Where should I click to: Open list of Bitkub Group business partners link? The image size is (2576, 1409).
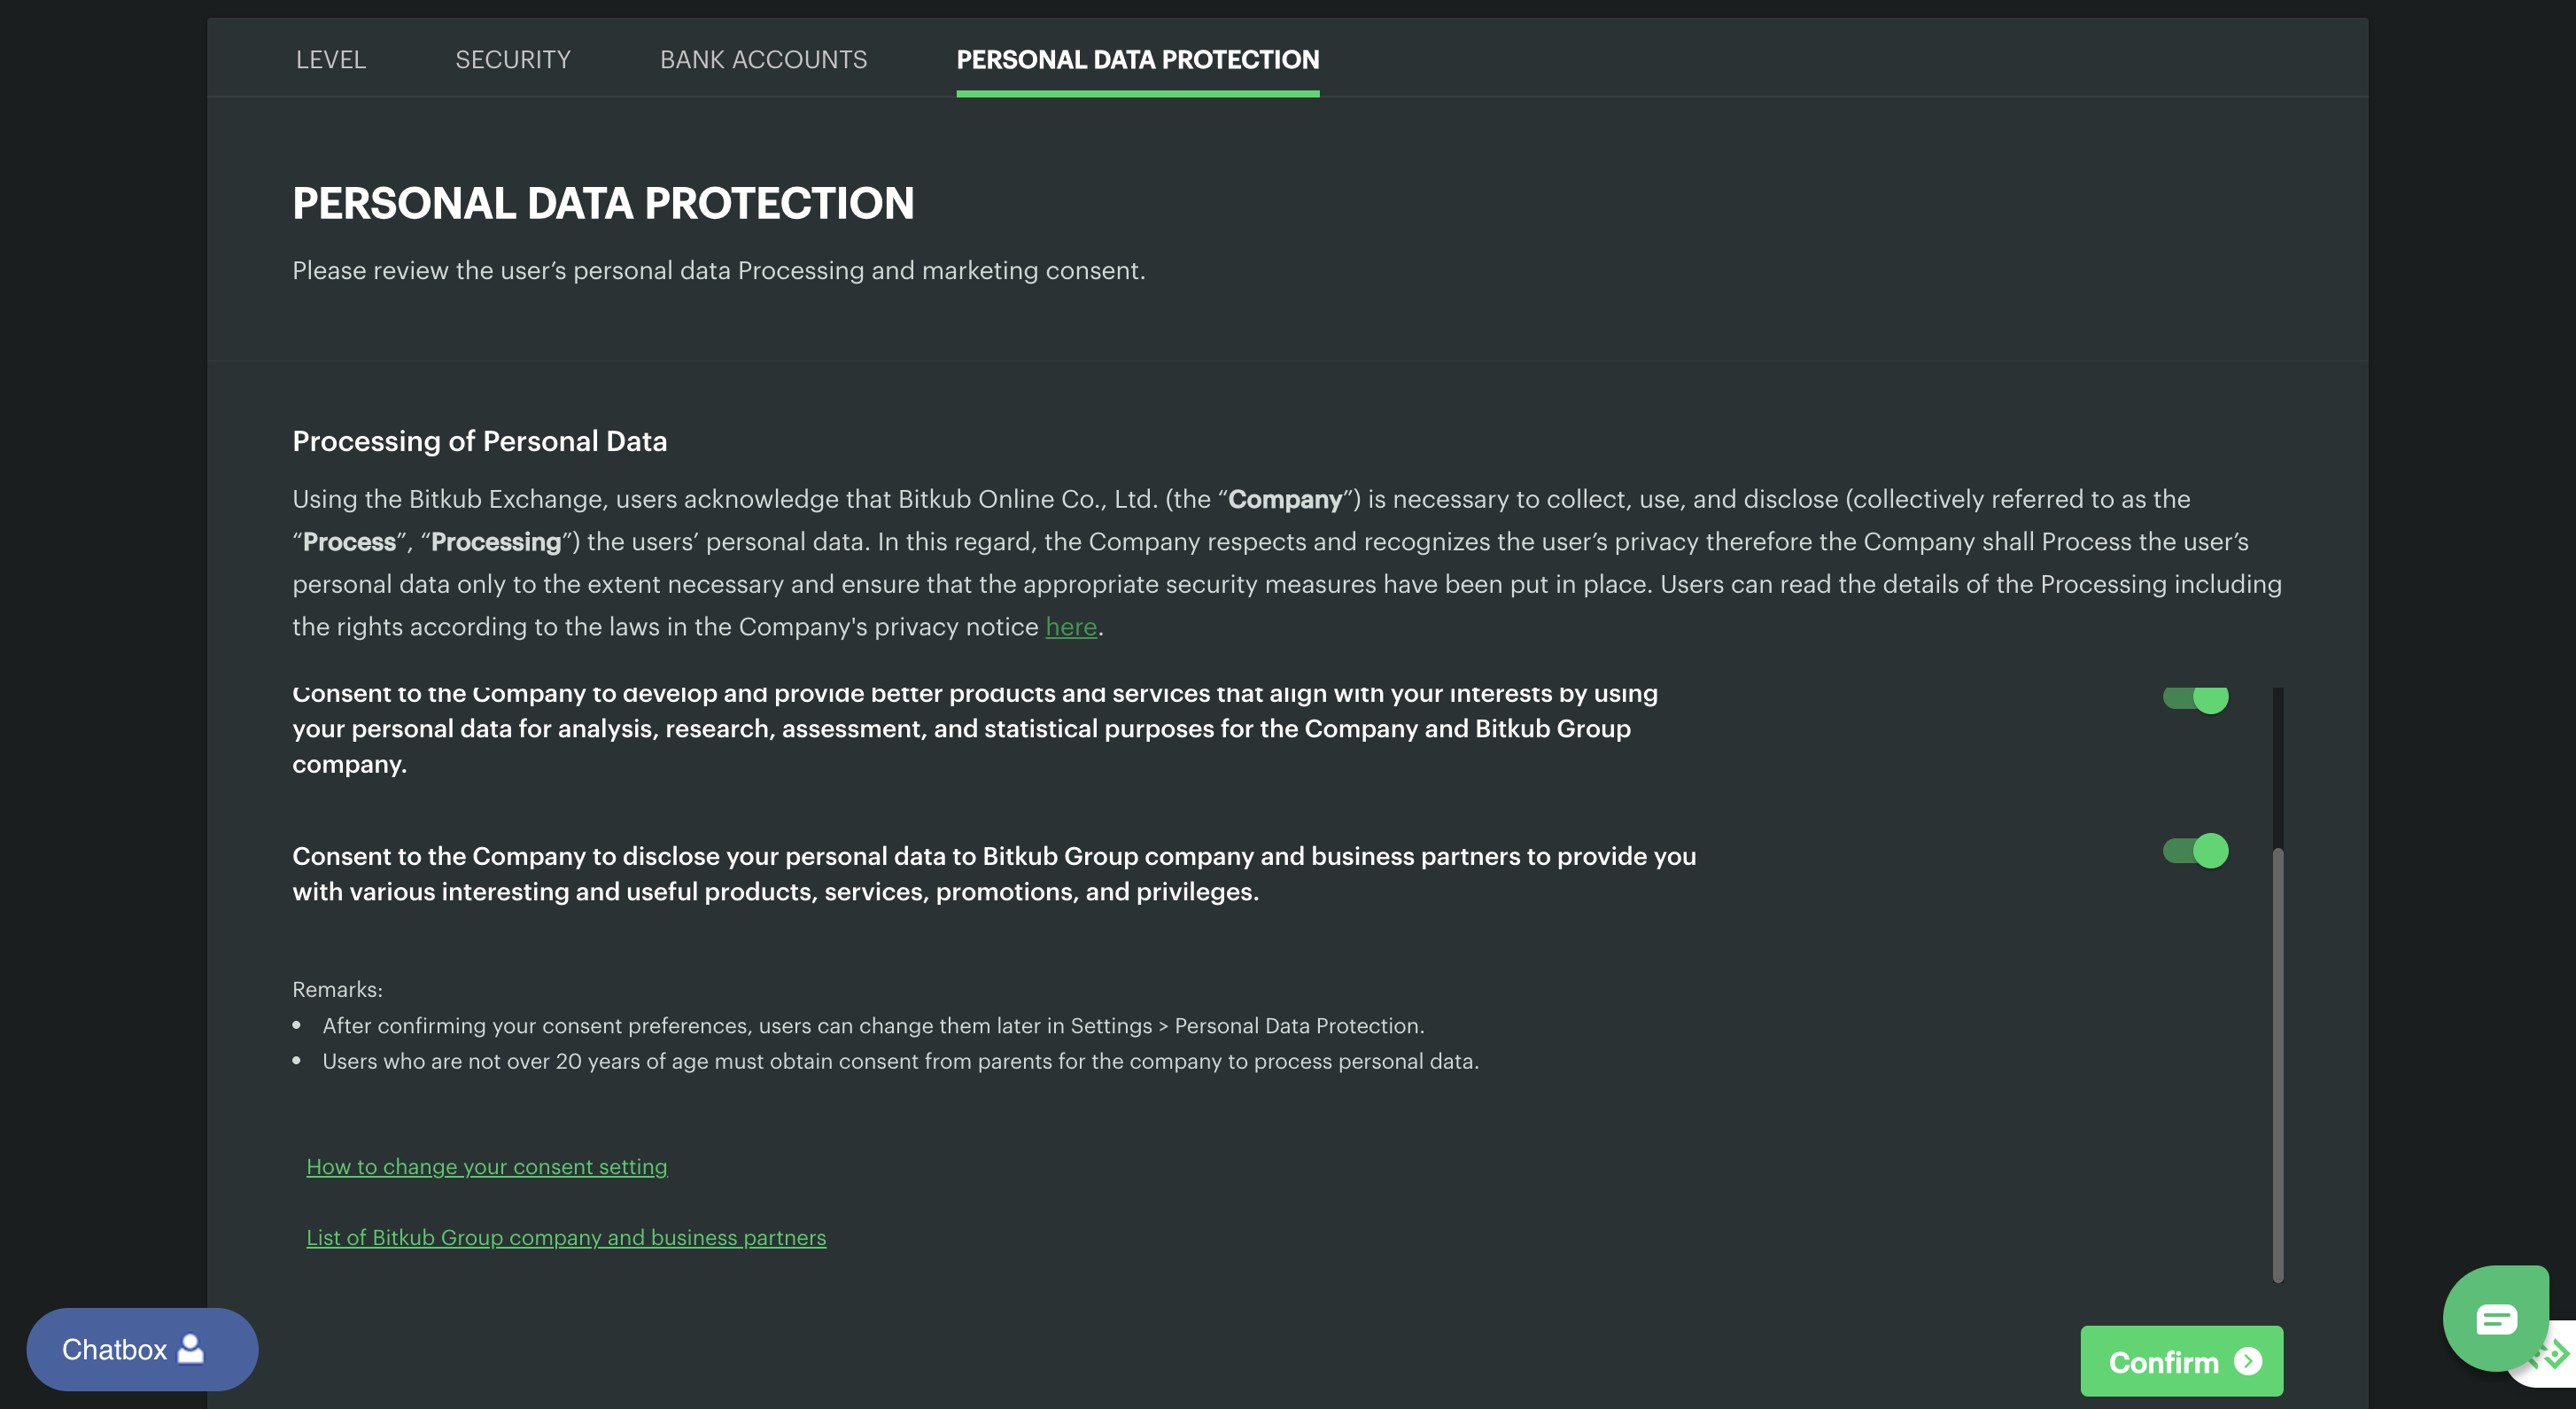(x=566, y=1238)
